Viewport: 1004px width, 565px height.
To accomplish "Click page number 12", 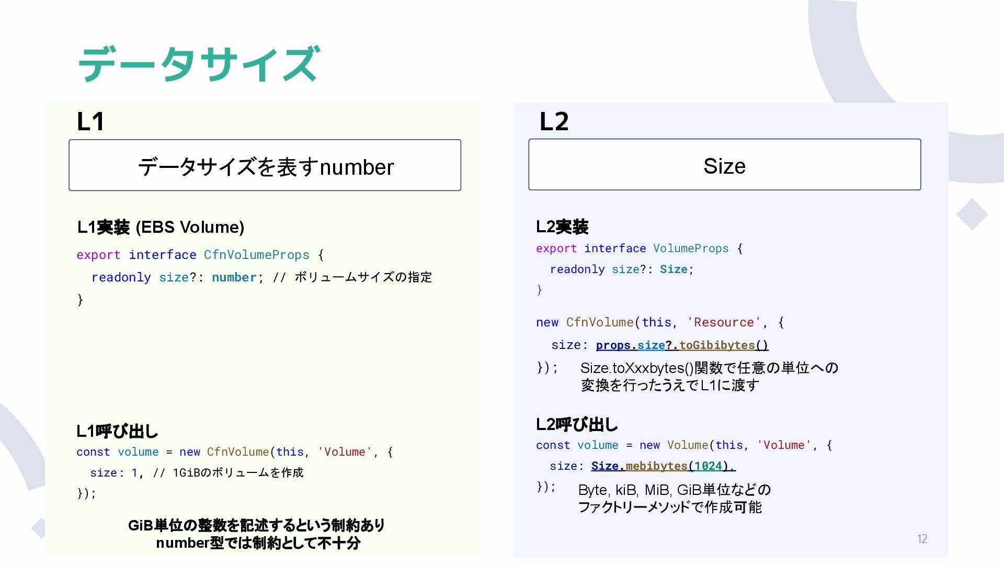I will click(922, 539).
